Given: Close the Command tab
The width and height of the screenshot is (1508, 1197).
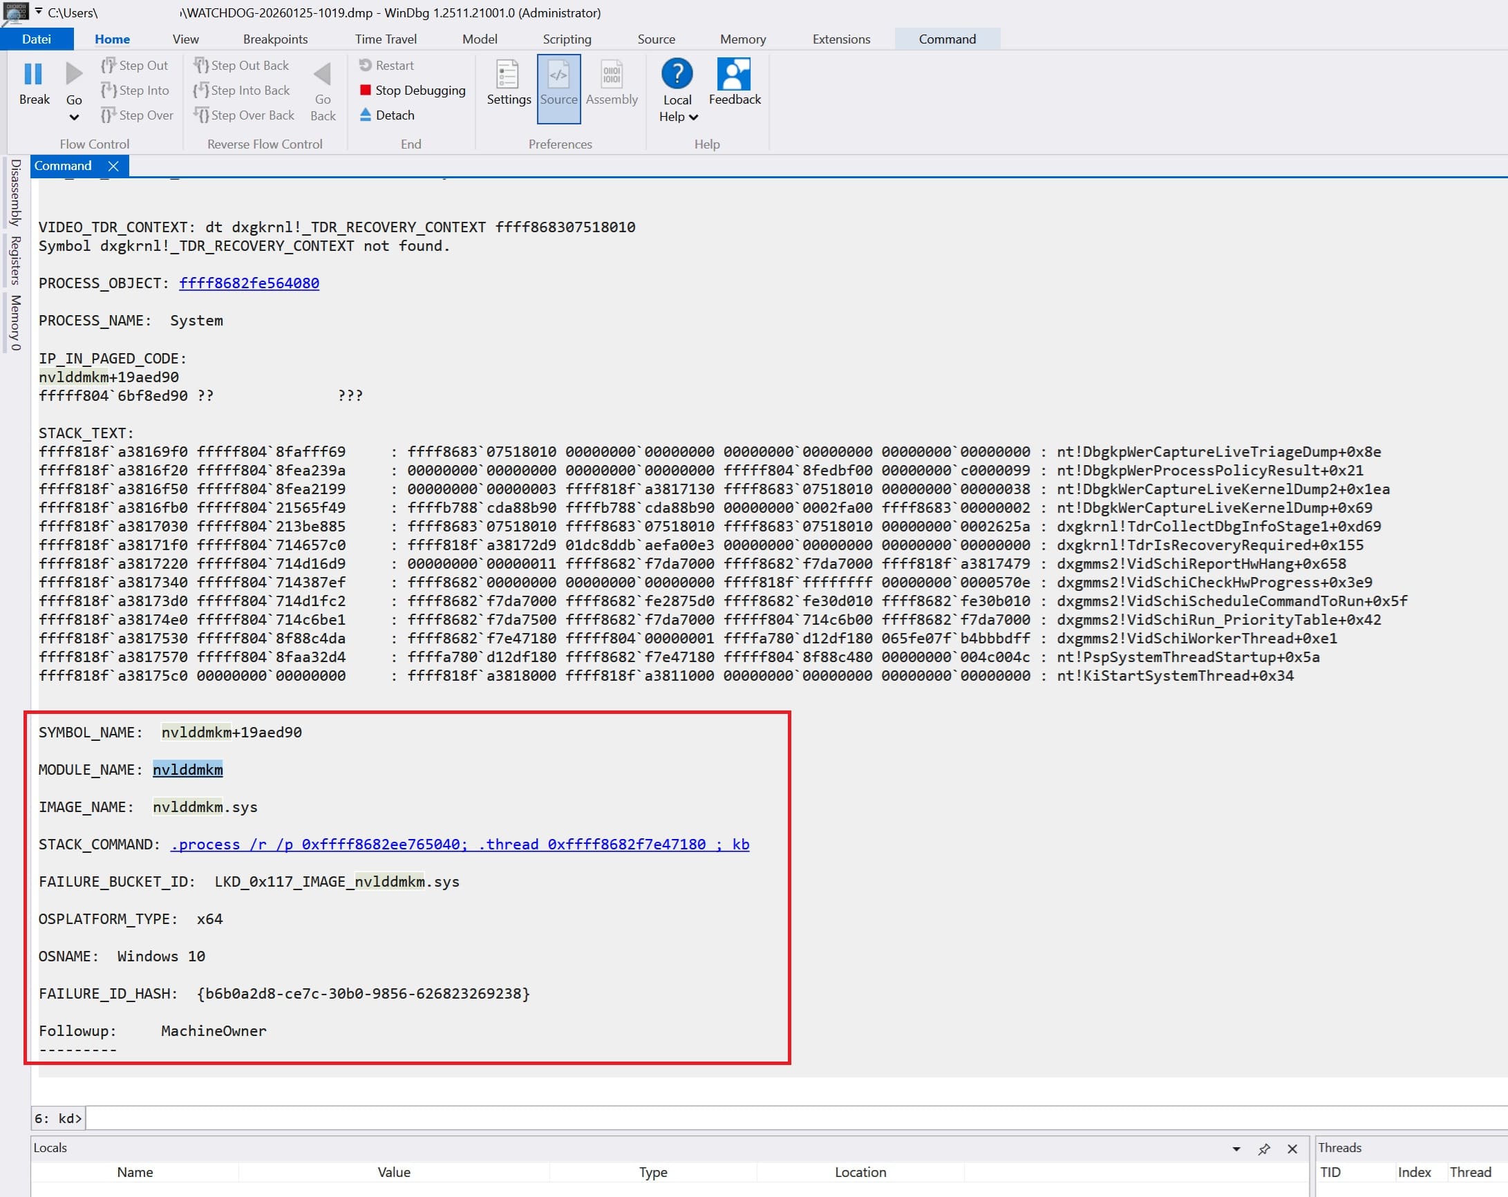Looking at the screenshot, I should tap(113, 166).
